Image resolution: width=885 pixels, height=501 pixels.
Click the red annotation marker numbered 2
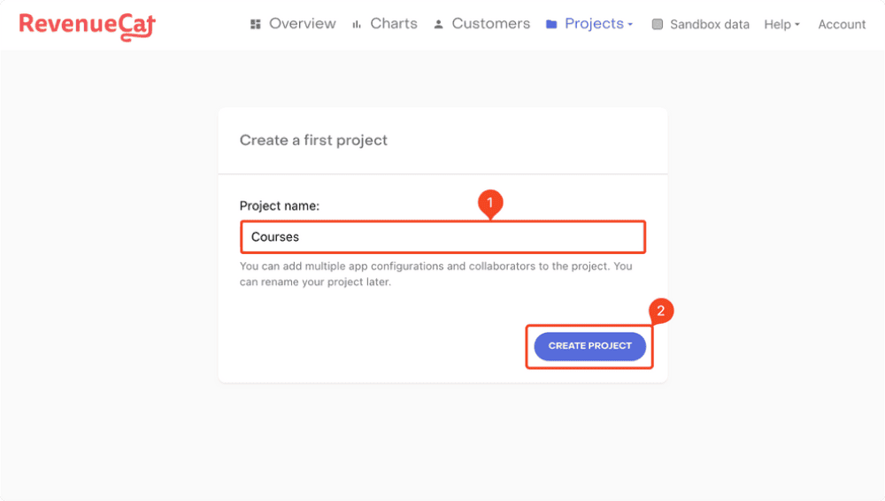661,312
